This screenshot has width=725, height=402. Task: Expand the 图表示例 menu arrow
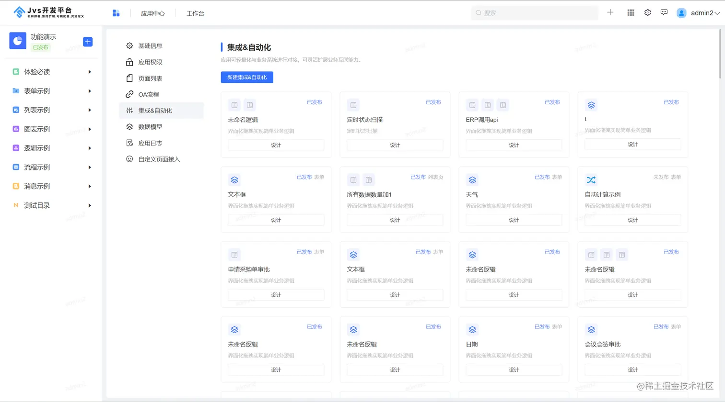point(90,129)
